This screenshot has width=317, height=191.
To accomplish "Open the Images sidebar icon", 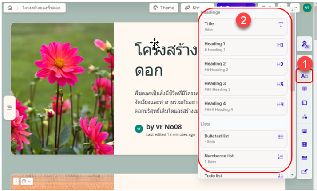I will coord(304,131).
